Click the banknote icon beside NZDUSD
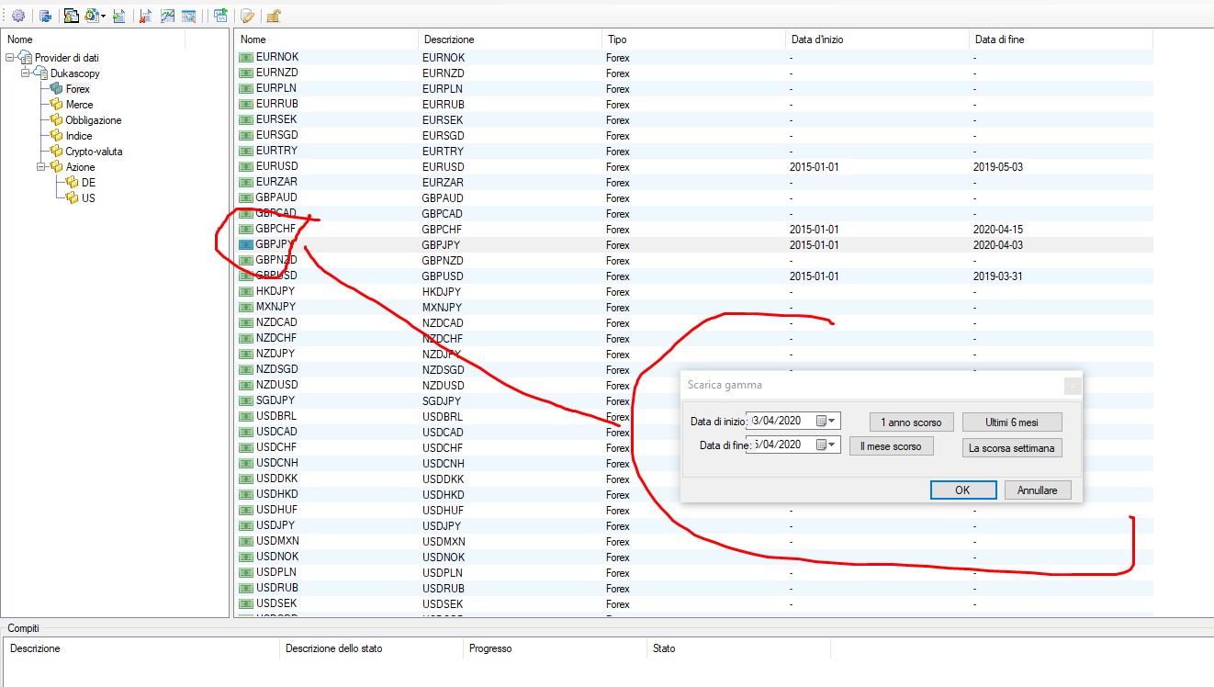The width and height of the screenshot is (1214, 687). 245,385
